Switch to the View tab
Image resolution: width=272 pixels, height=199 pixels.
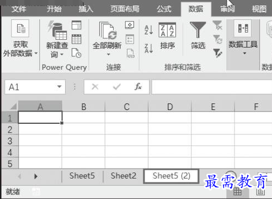pyautogui.click(x=259, y=9)
